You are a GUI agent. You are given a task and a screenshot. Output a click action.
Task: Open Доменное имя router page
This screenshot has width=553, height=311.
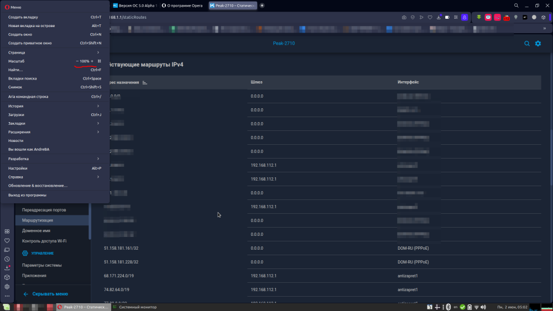click(36, 231)
